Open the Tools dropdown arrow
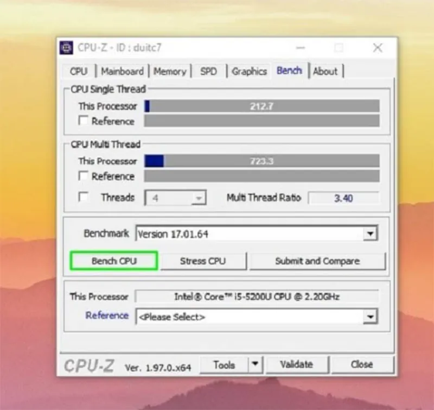The height and width of the screenshot is (410, 434). (x=255, y=364)
